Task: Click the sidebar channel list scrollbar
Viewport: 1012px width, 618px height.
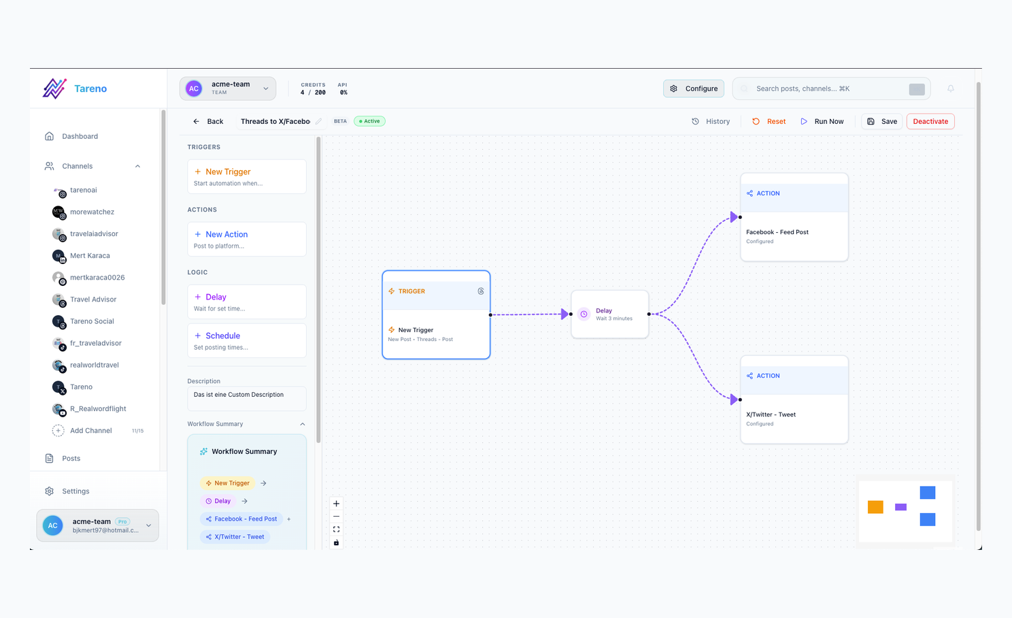Action: click(163, 208)
